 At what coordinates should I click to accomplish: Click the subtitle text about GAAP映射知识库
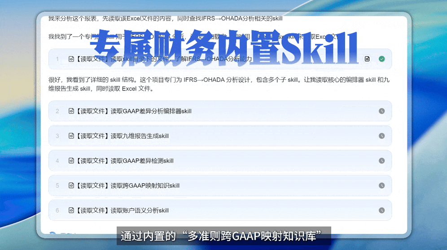(221, 236)
